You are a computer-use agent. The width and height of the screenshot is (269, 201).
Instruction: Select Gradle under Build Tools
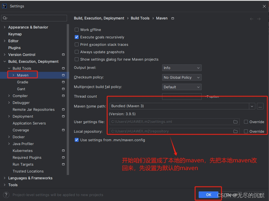[x=23, y=82]
